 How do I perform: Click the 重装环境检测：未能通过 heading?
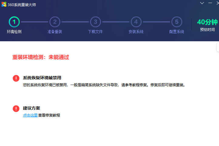[41, 57]
